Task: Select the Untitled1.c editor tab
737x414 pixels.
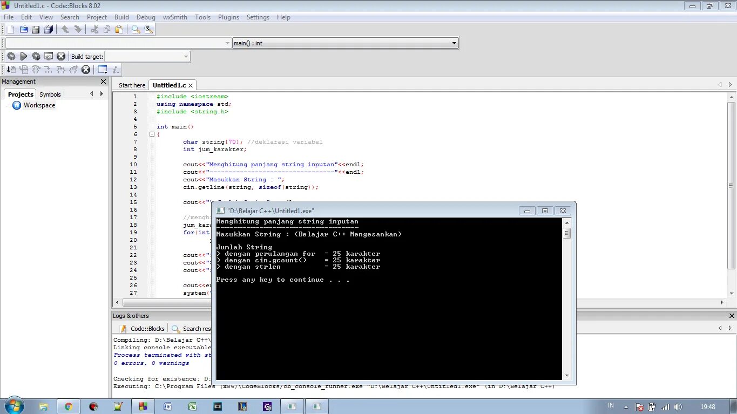Action: [169, 85]
